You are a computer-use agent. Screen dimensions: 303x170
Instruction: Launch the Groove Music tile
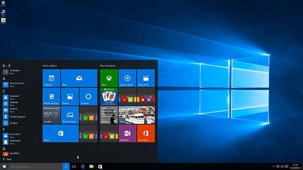[127, 78]
